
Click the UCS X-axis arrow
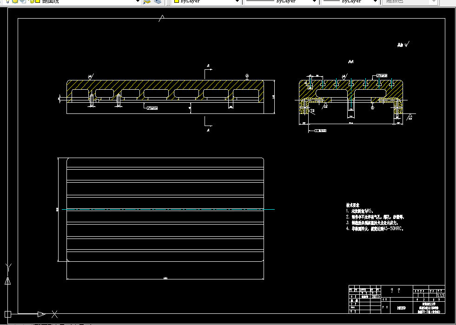click(41, 314)
